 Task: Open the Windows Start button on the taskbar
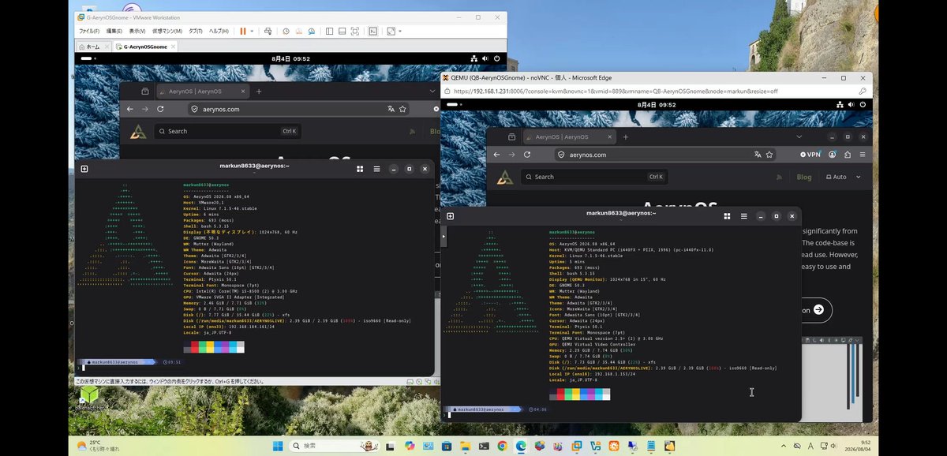278,446
